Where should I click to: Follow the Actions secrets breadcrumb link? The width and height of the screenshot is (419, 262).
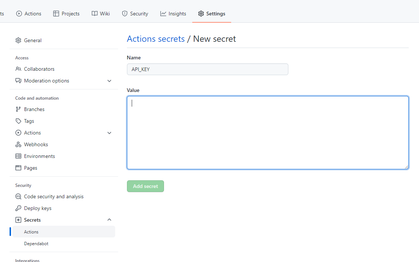click(x=156, y=38)
